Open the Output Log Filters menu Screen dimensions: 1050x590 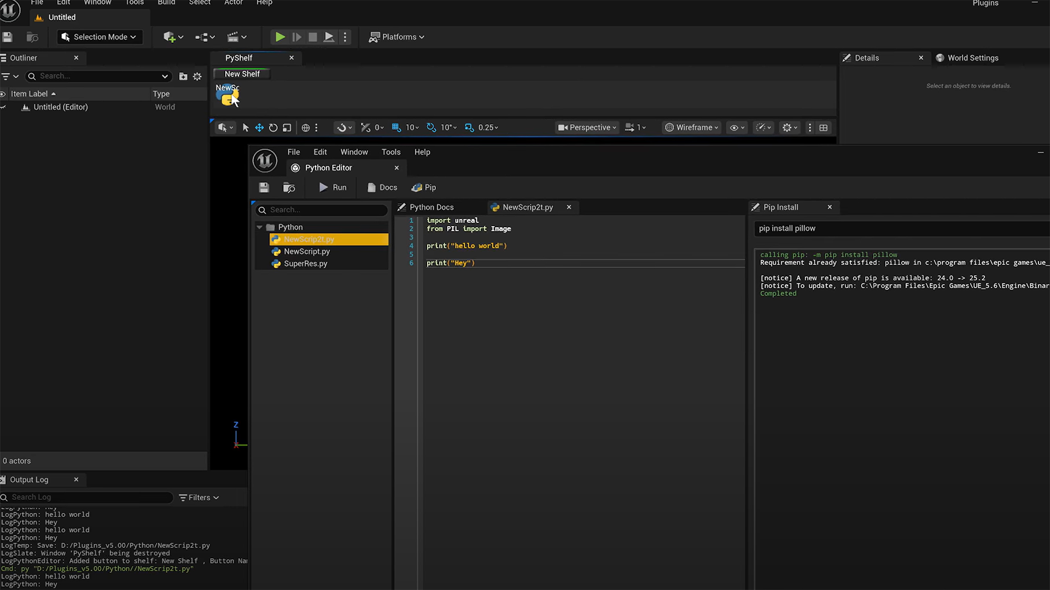[x=199, y=497]
